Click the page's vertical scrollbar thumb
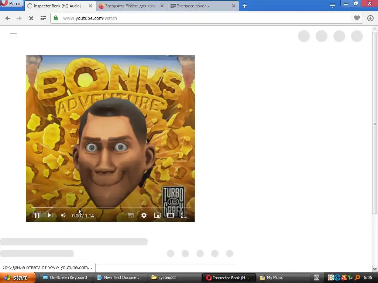The height and width of the screenshot is (283, 378). click(x=375, y=123)
